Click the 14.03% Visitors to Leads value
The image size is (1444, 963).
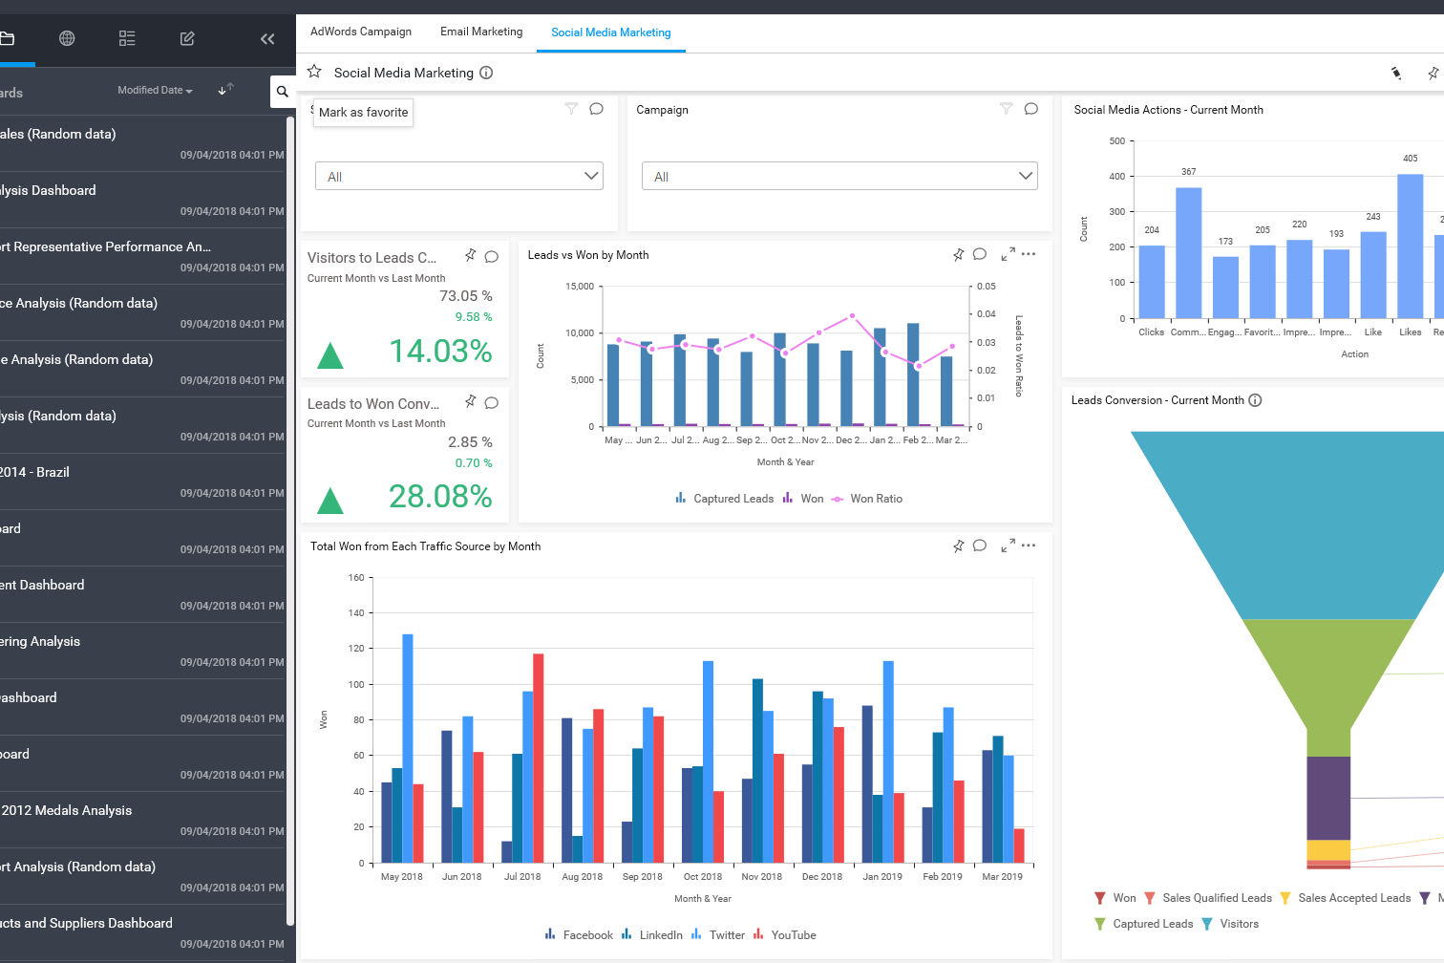[440, 352]
